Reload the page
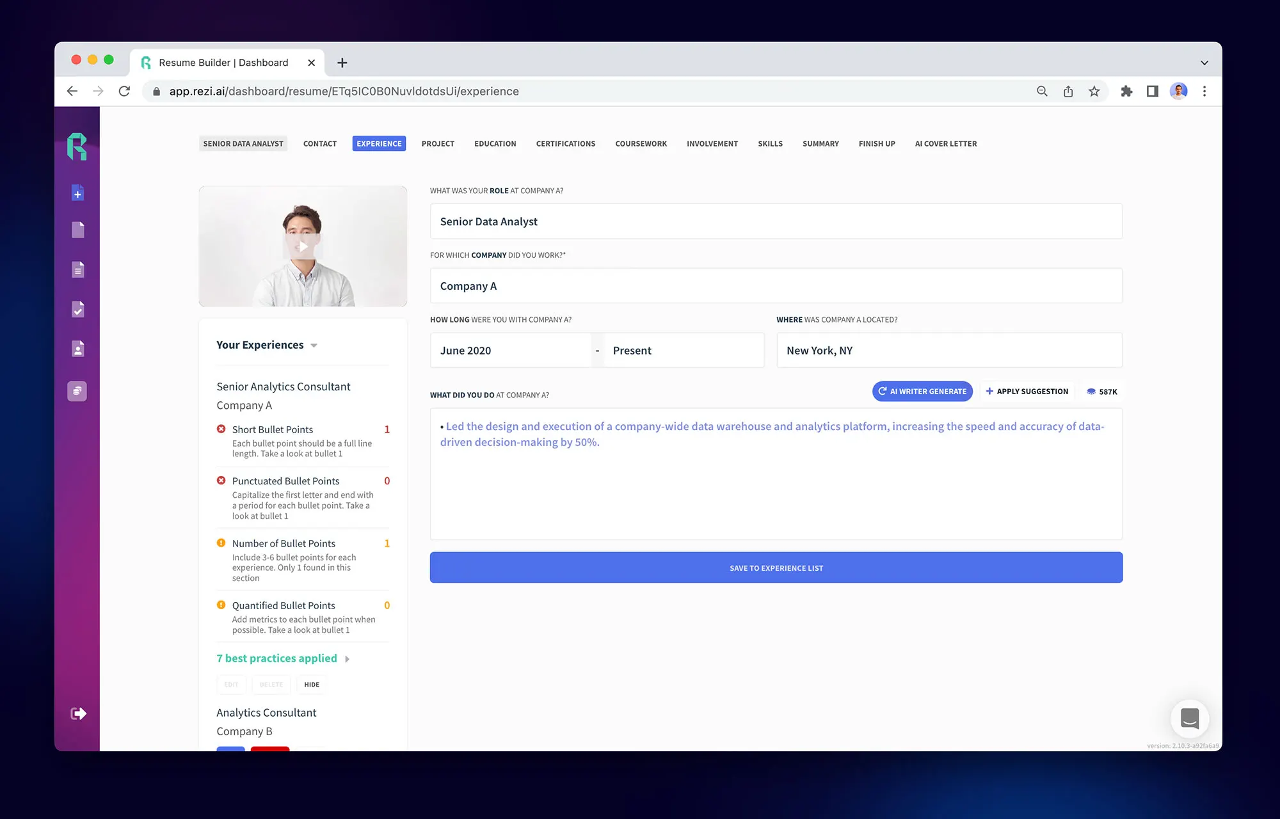The image size is (1280, 819). pos(124,91)
